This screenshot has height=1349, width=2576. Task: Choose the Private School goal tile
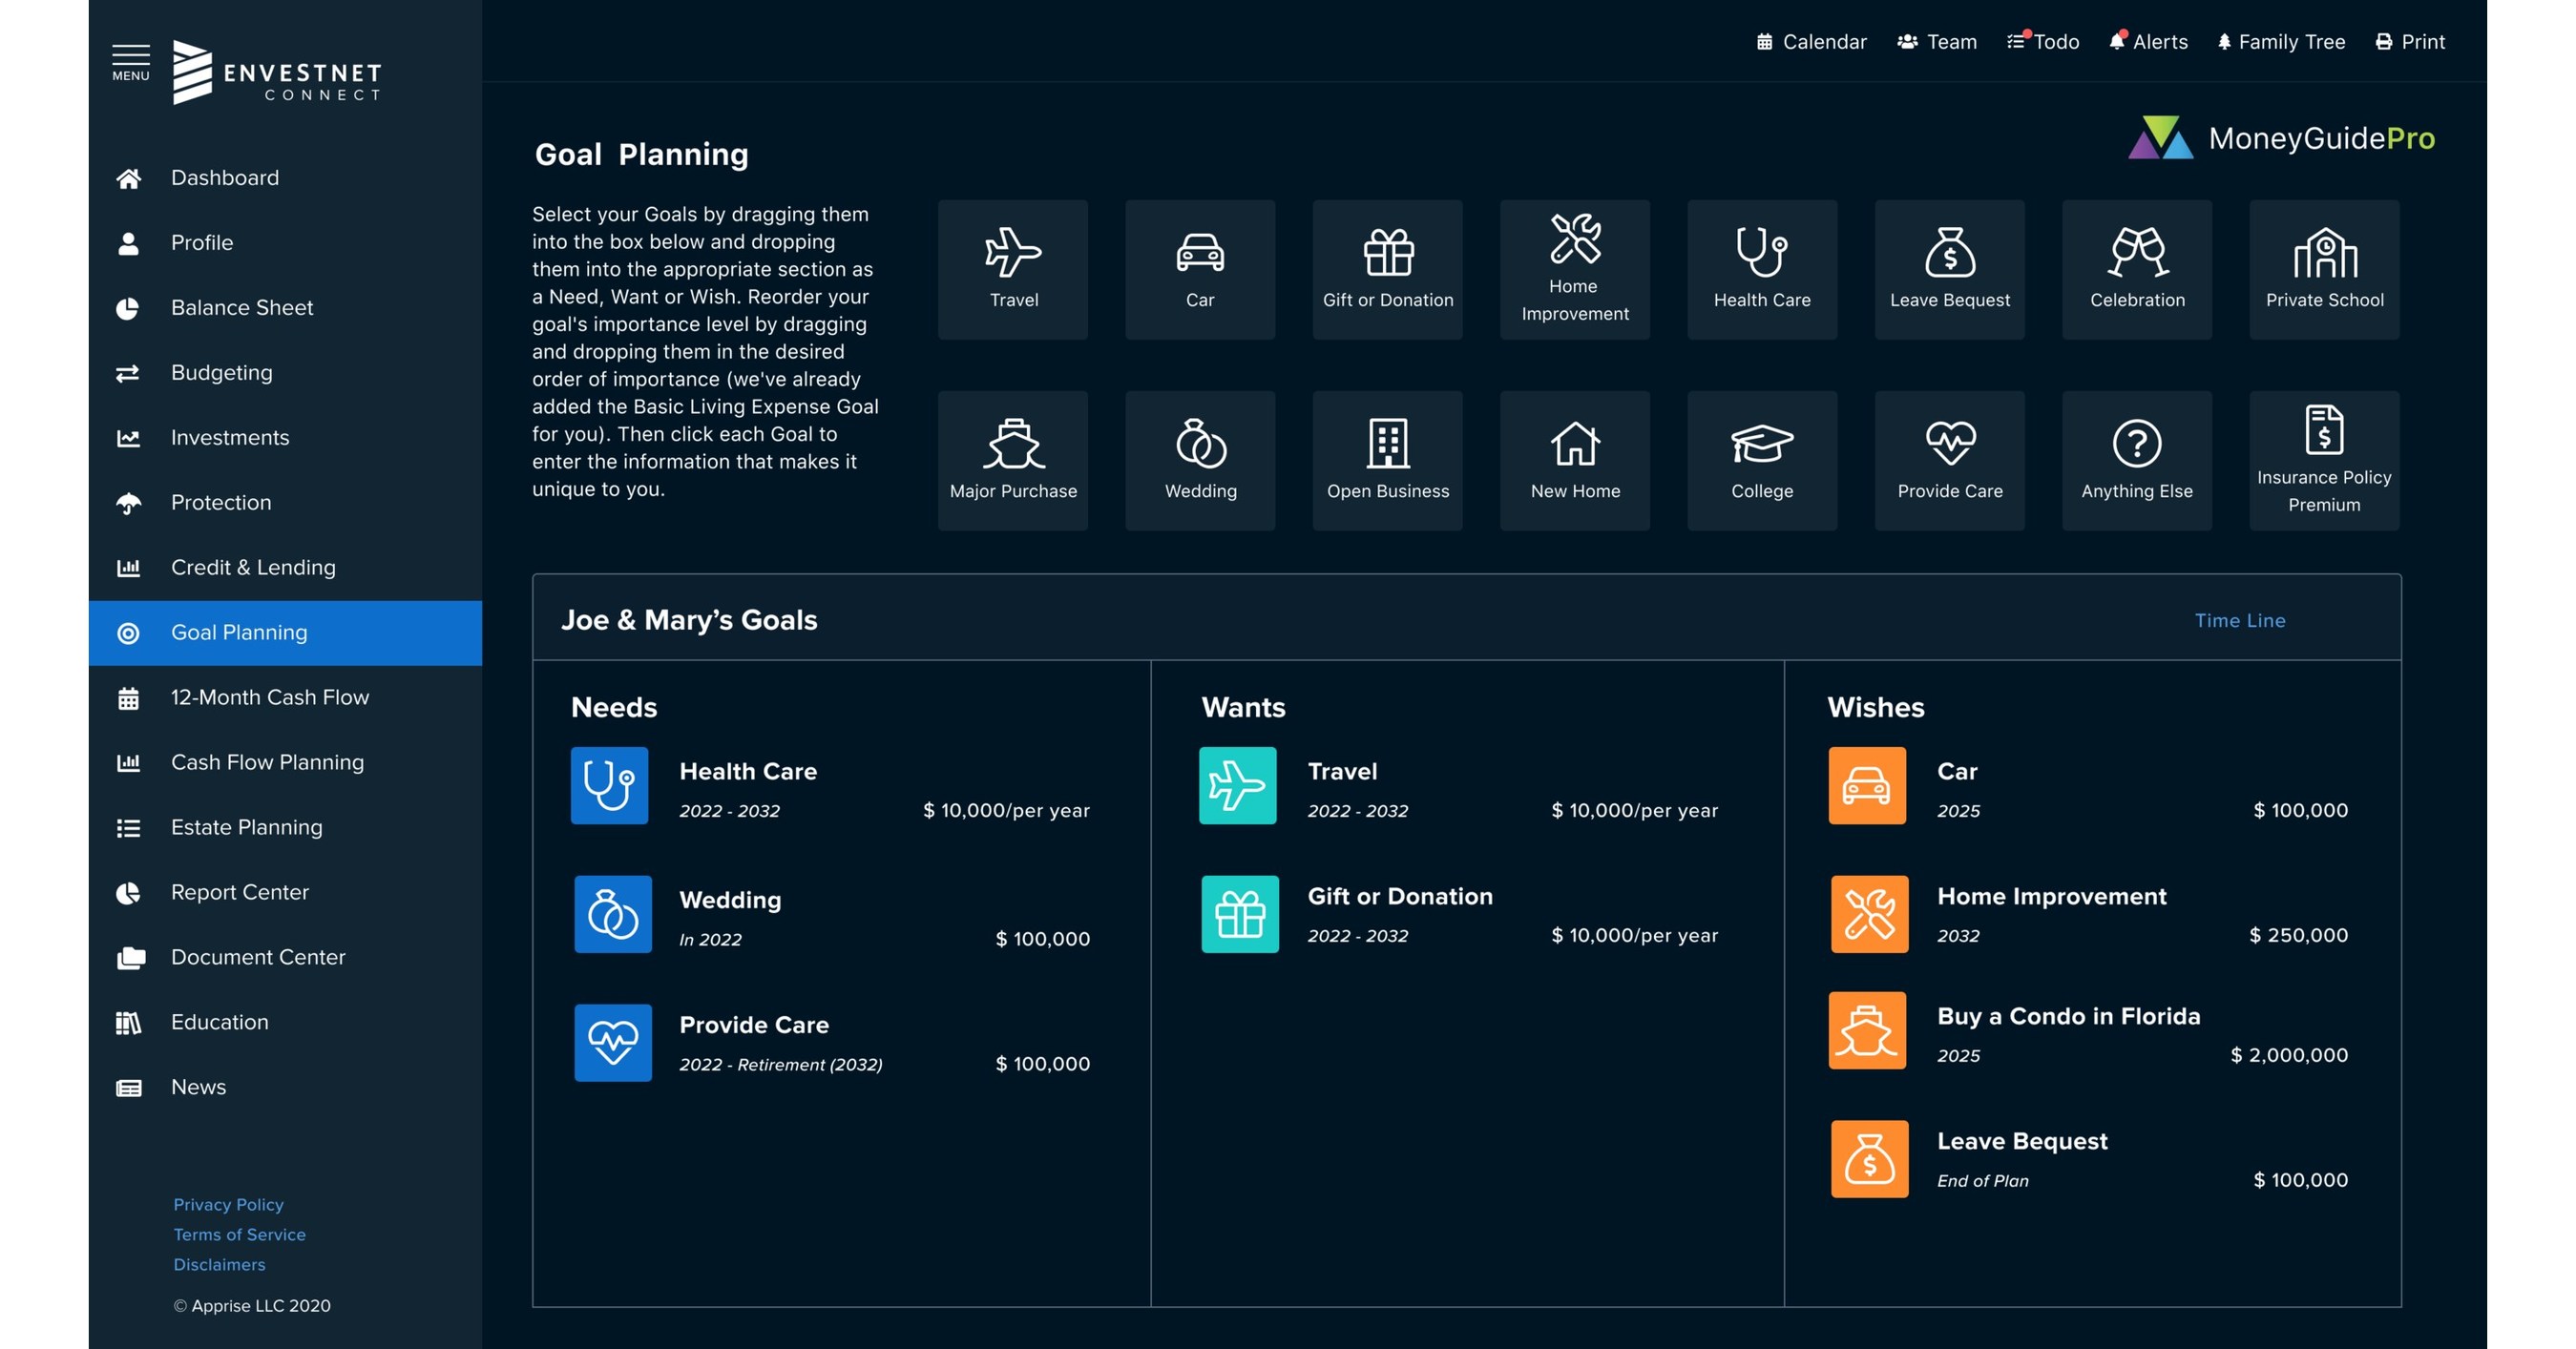tap(2323, 269)
